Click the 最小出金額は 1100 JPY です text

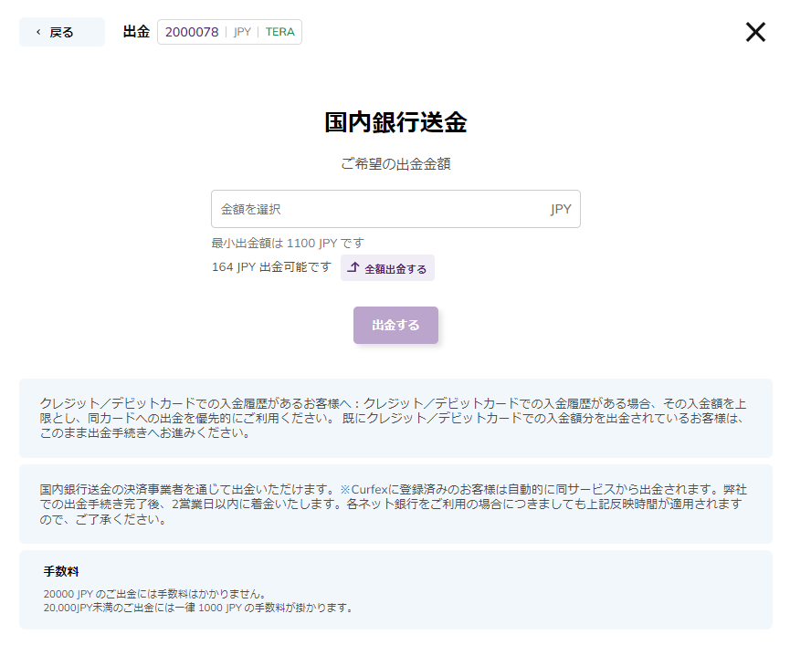(287, 244)
